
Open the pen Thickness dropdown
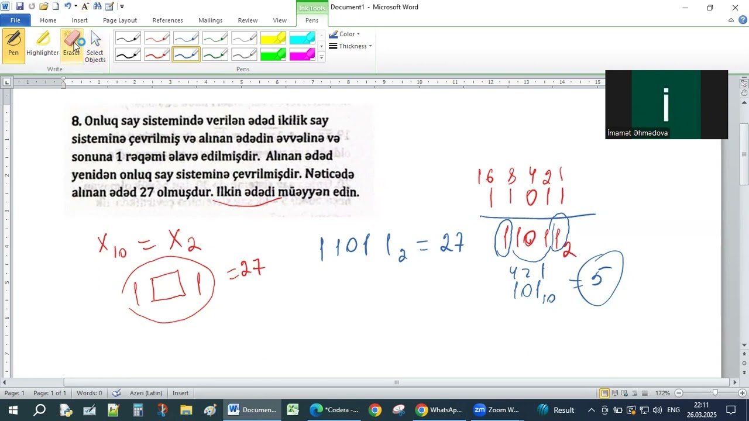(351, 46)
